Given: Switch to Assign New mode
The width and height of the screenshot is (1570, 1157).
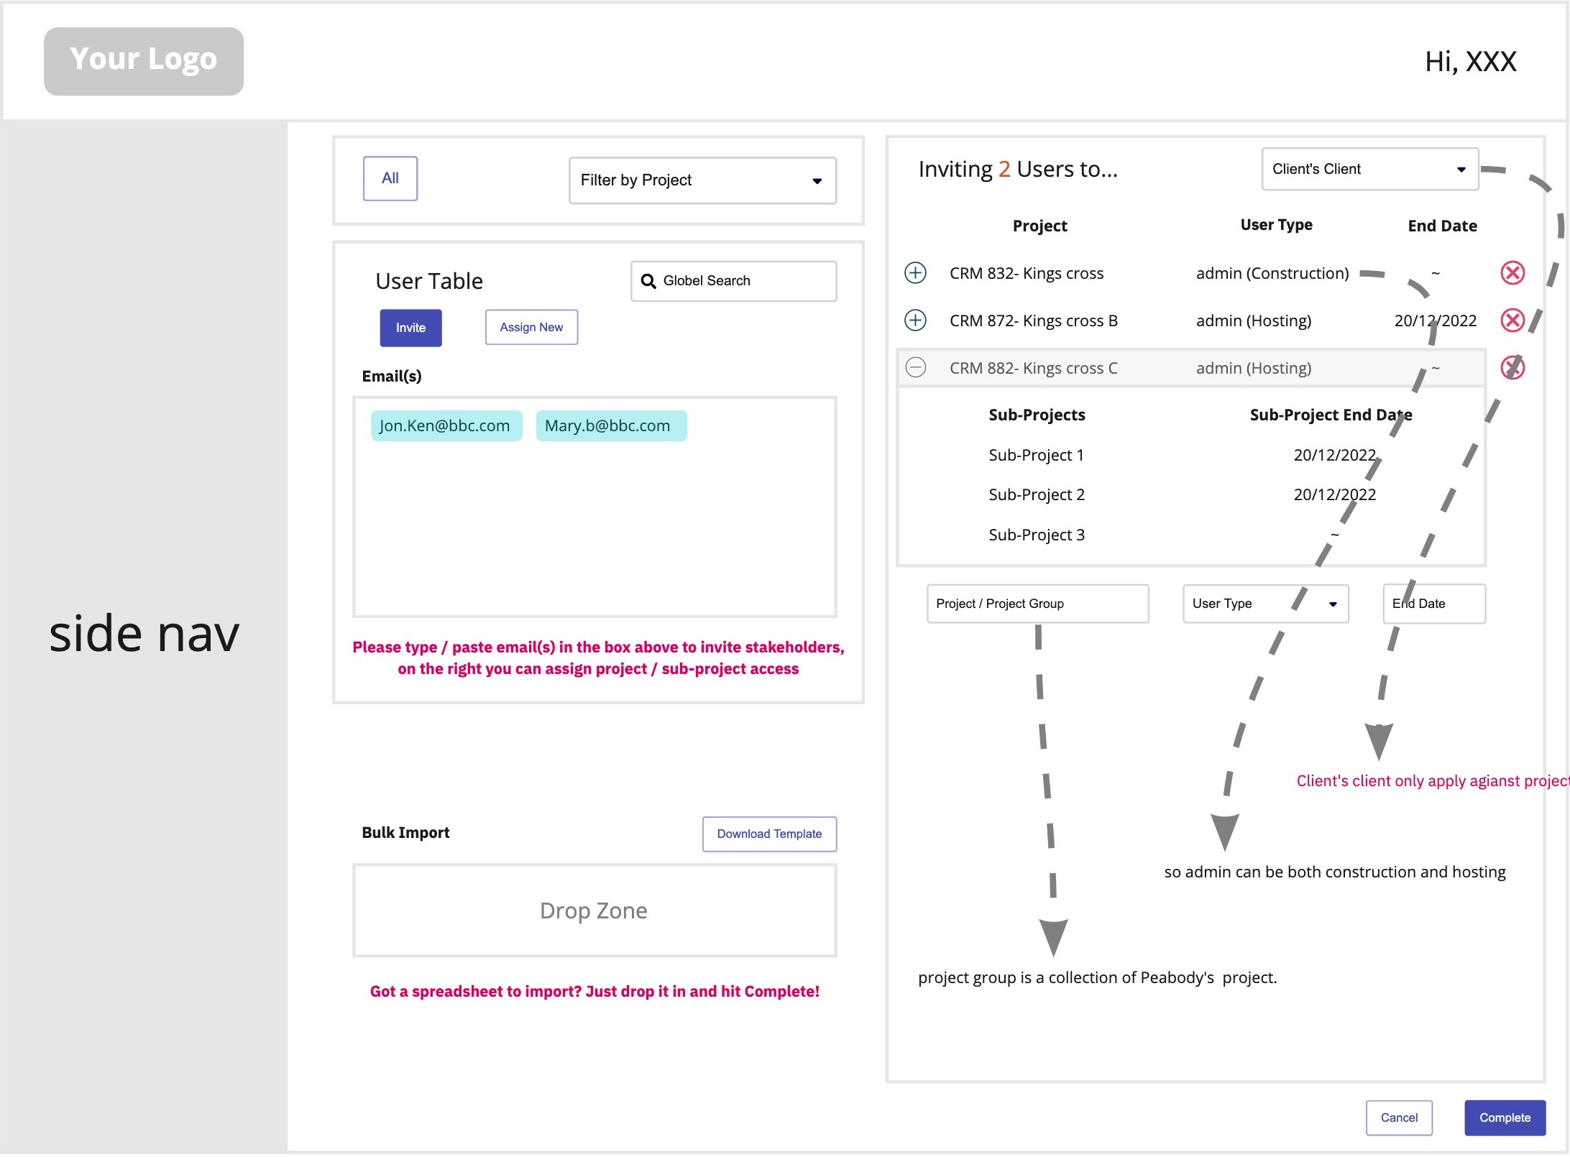Looking at the screenshot, I should tap(531, 328).
